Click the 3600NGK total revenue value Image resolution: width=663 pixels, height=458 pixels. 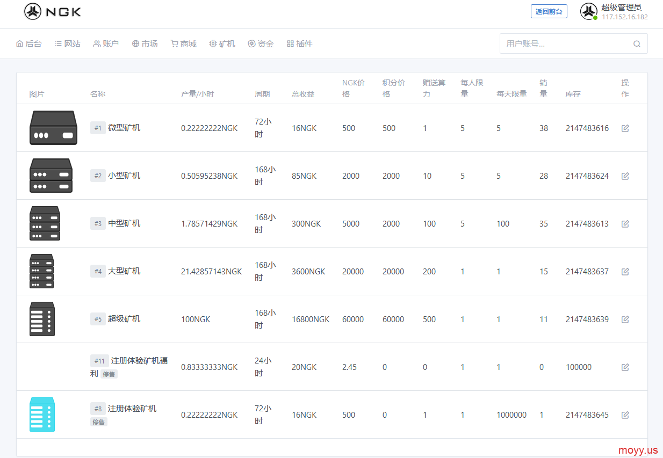pyautogui.click(x=308, y=272)
